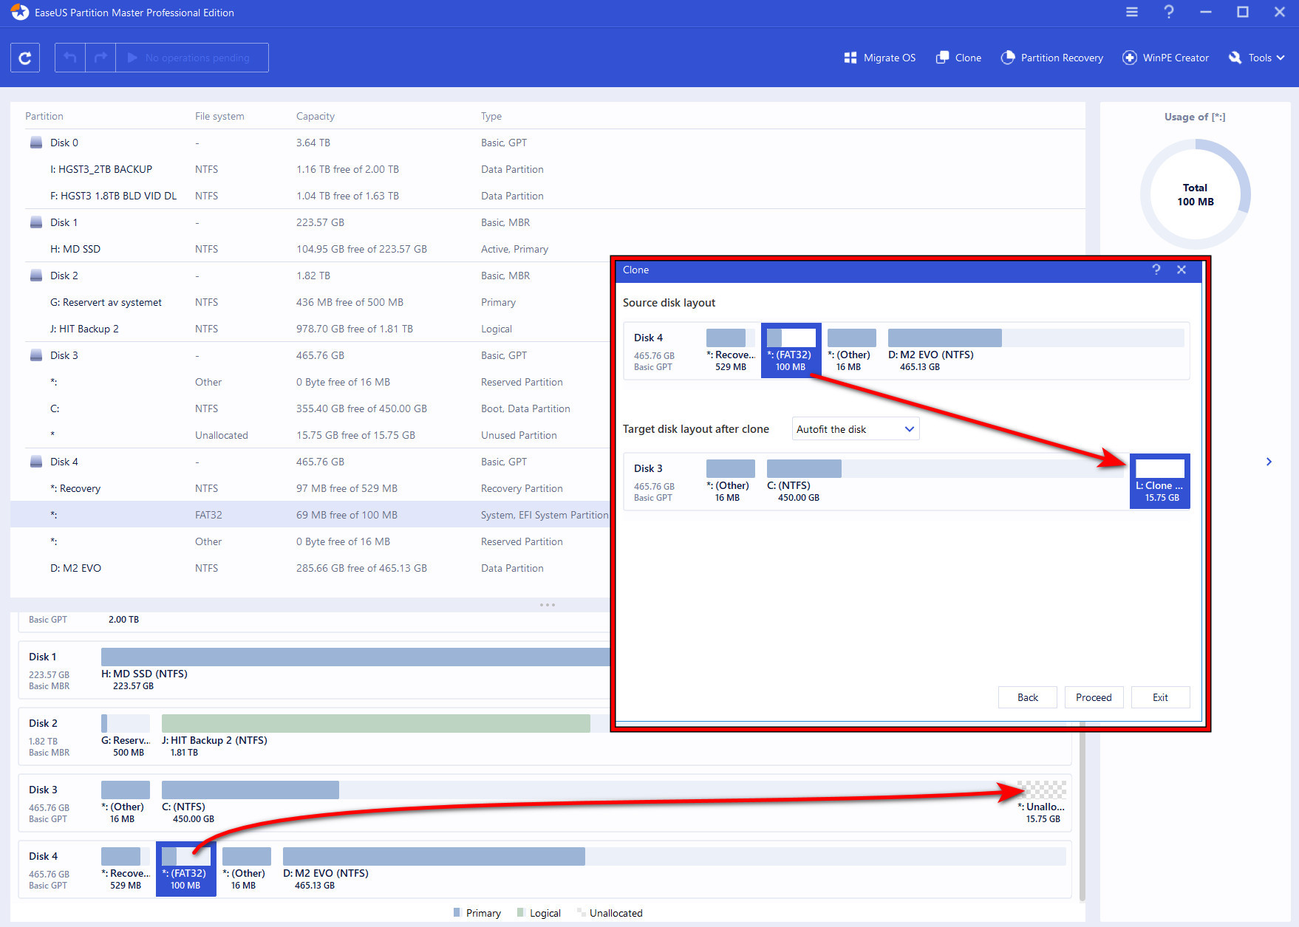Image resolution: width=1299 pixels, height=927 pixels.
Task: Click Disk 3 Unallocated 15.75 GB block
Action: [1042, 802]
